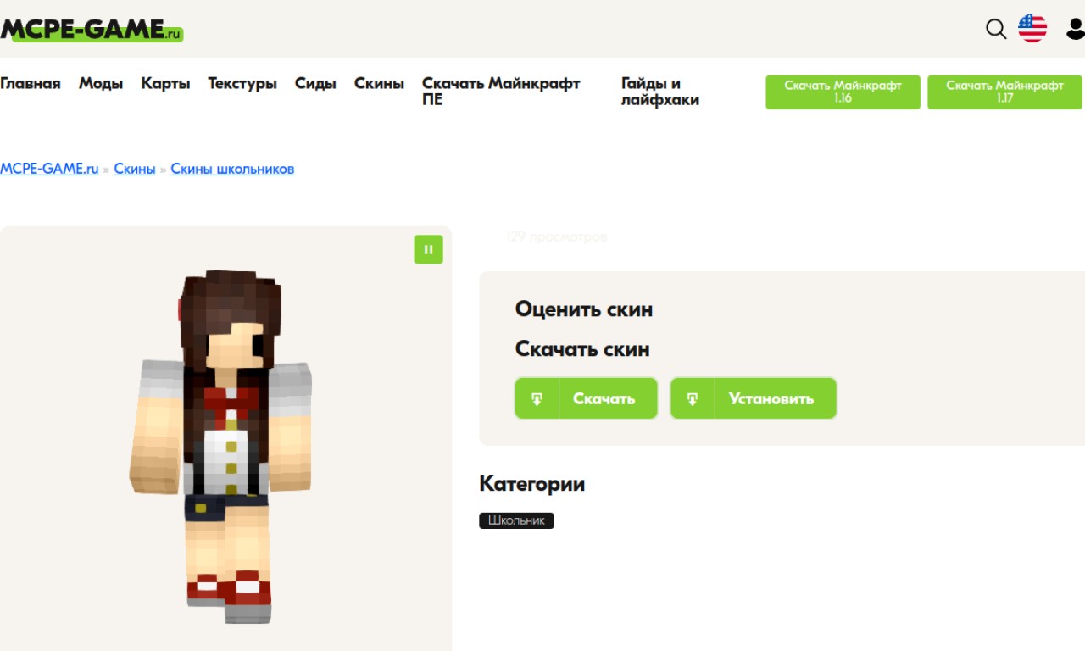The image size is (1085, 651).
Task: Select the Школьник category tag
Action: pyautogui.click(x=516, y=520)
